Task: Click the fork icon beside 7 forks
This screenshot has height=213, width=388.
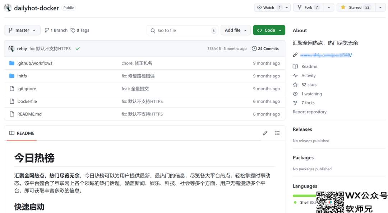Action: [x=295, y=103]
